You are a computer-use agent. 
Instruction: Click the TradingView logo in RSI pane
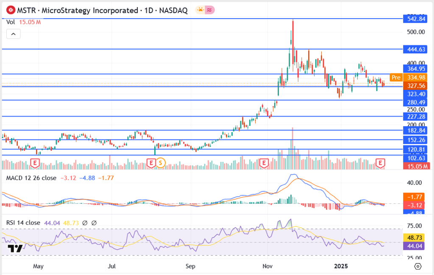point(15,249)
